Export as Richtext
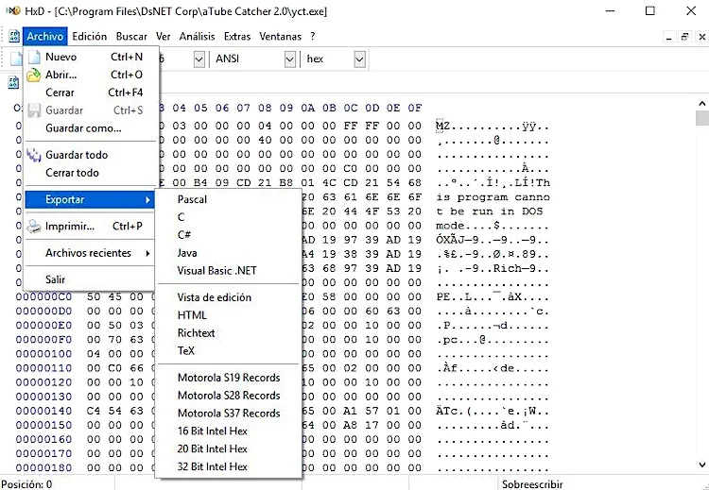Screen dimensions: 709x490 tap(229, 333)
